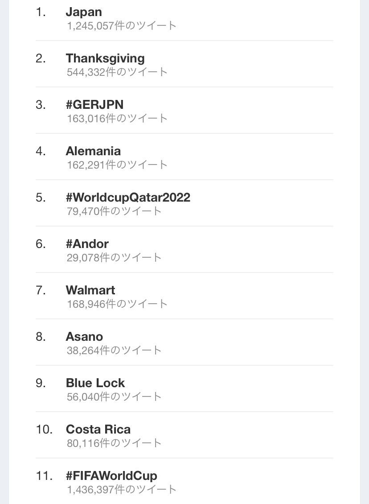369x504 pixels.
Task: Click the Costa Rica trending topic
Action: click(98, 430)
